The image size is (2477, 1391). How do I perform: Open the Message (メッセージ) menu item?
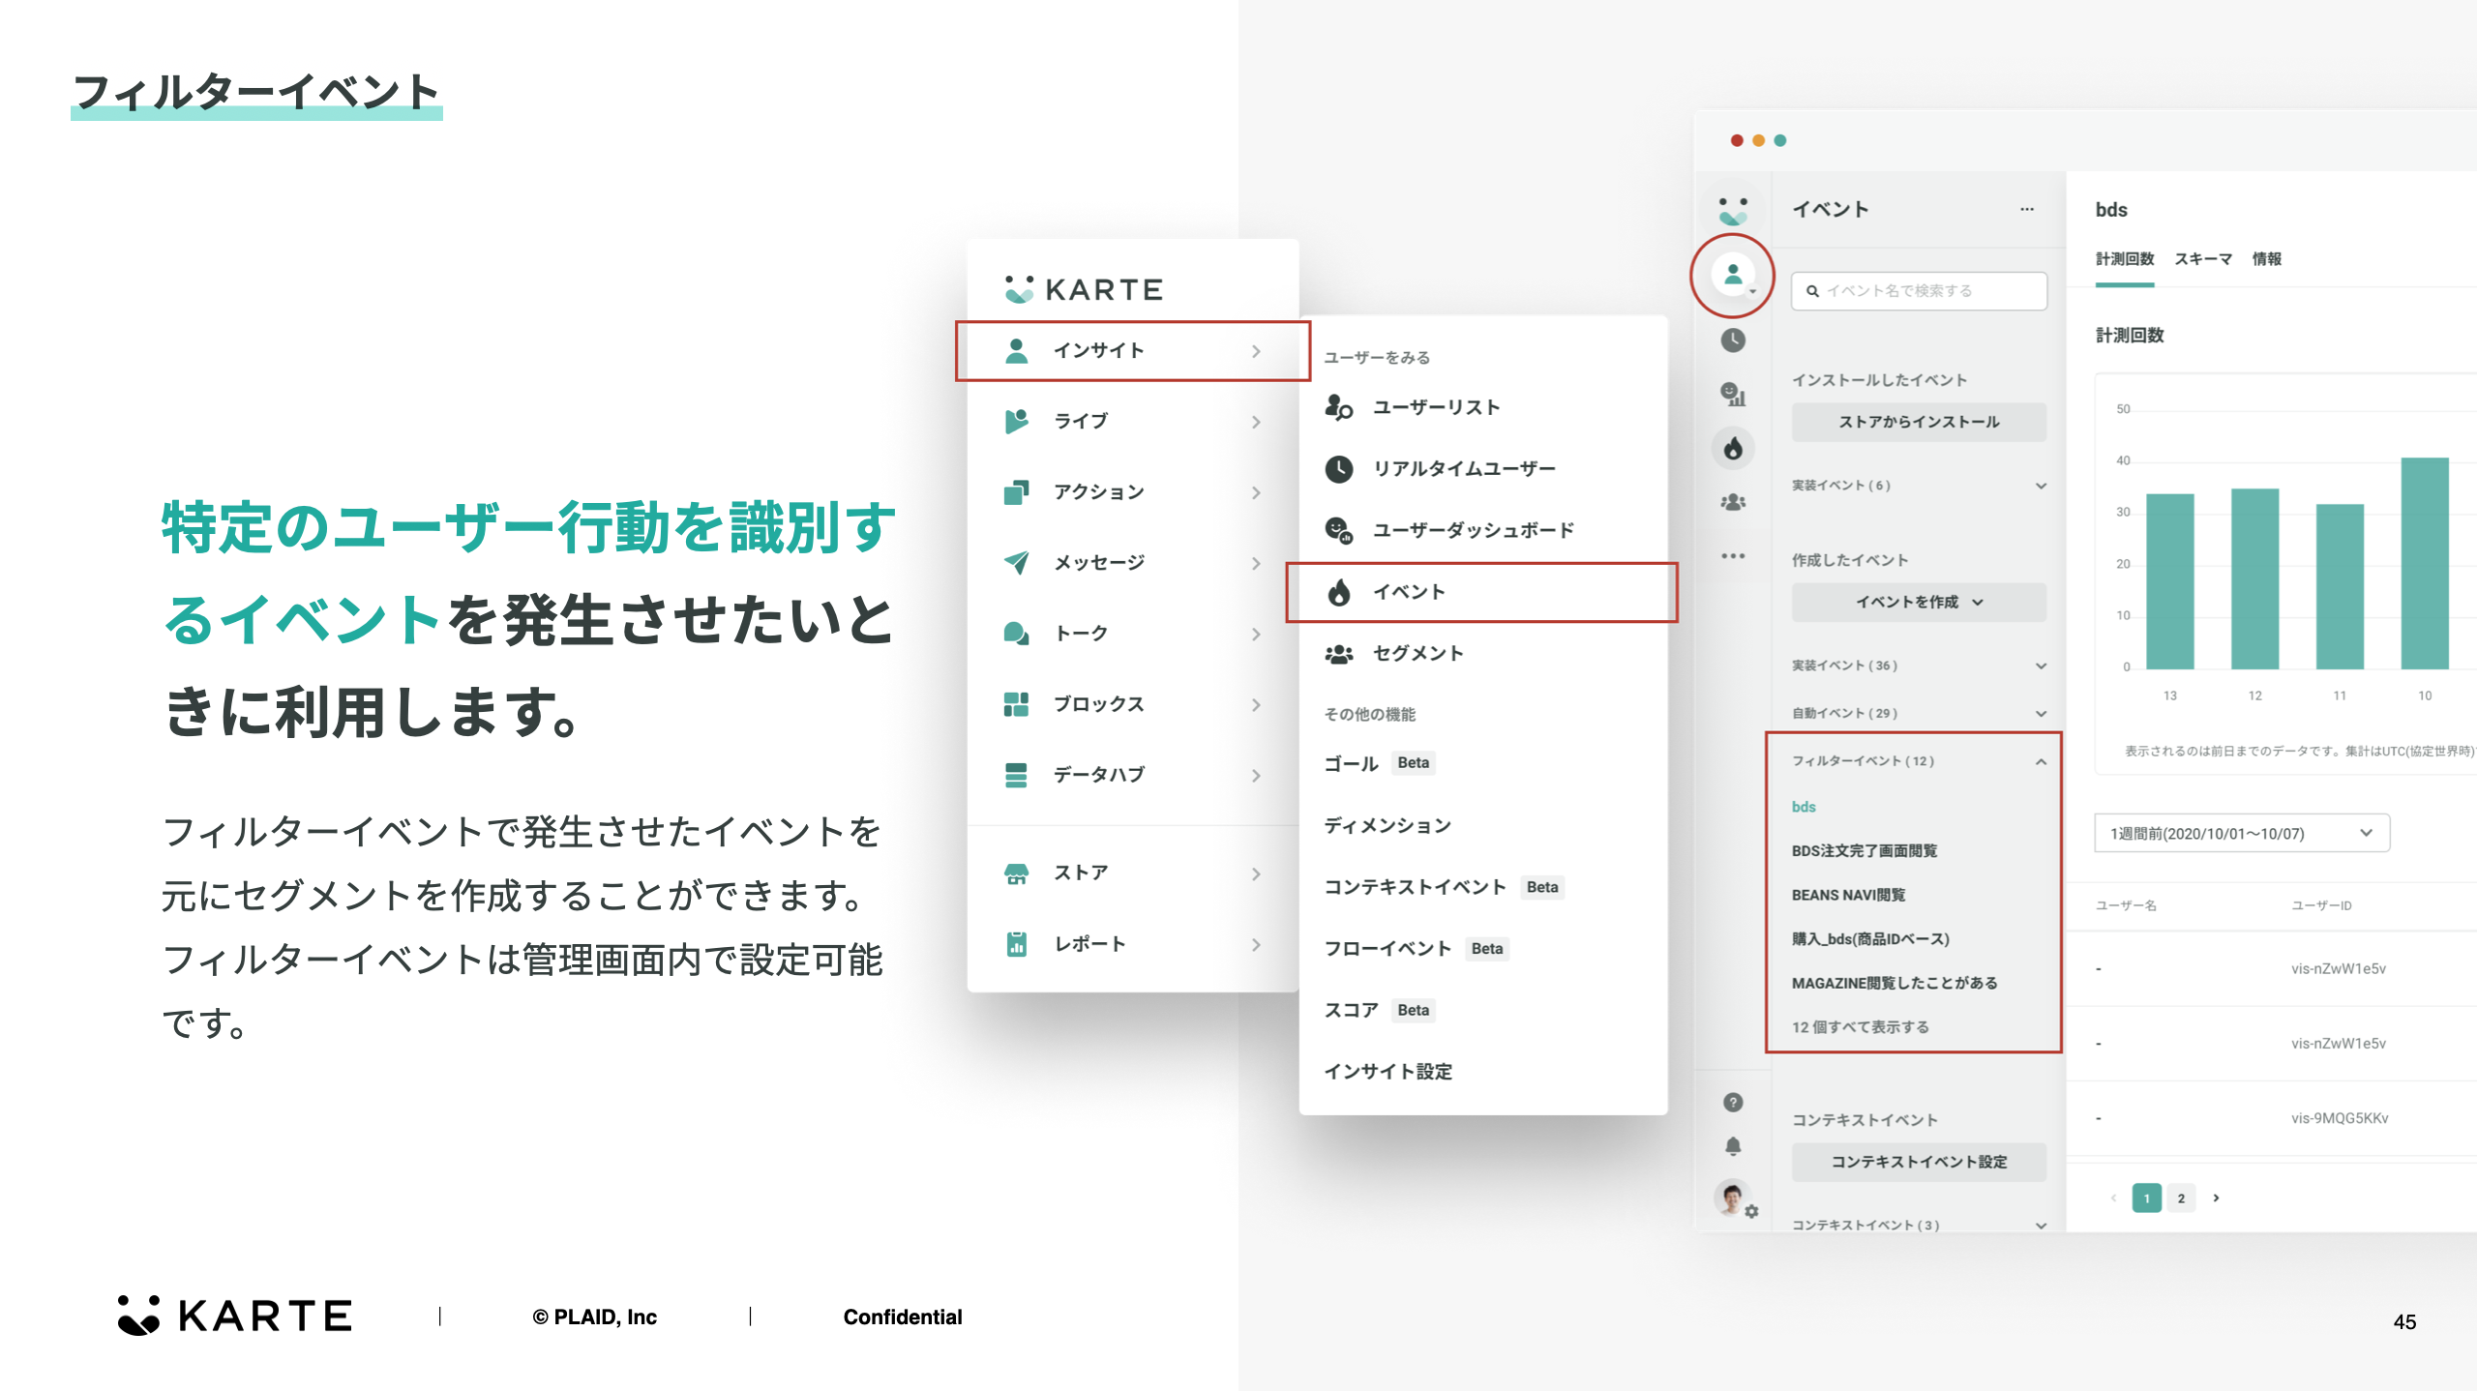pos(1132,563)
